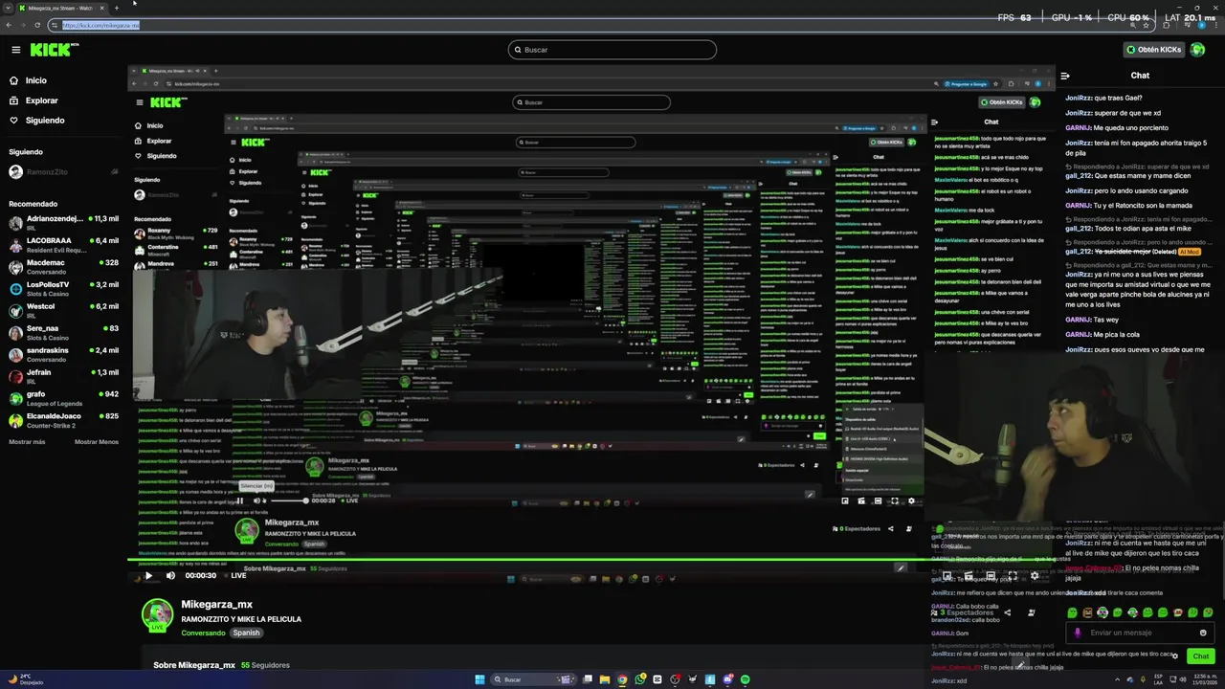Open Chrome from taskbar

click(x=622, y=679)
